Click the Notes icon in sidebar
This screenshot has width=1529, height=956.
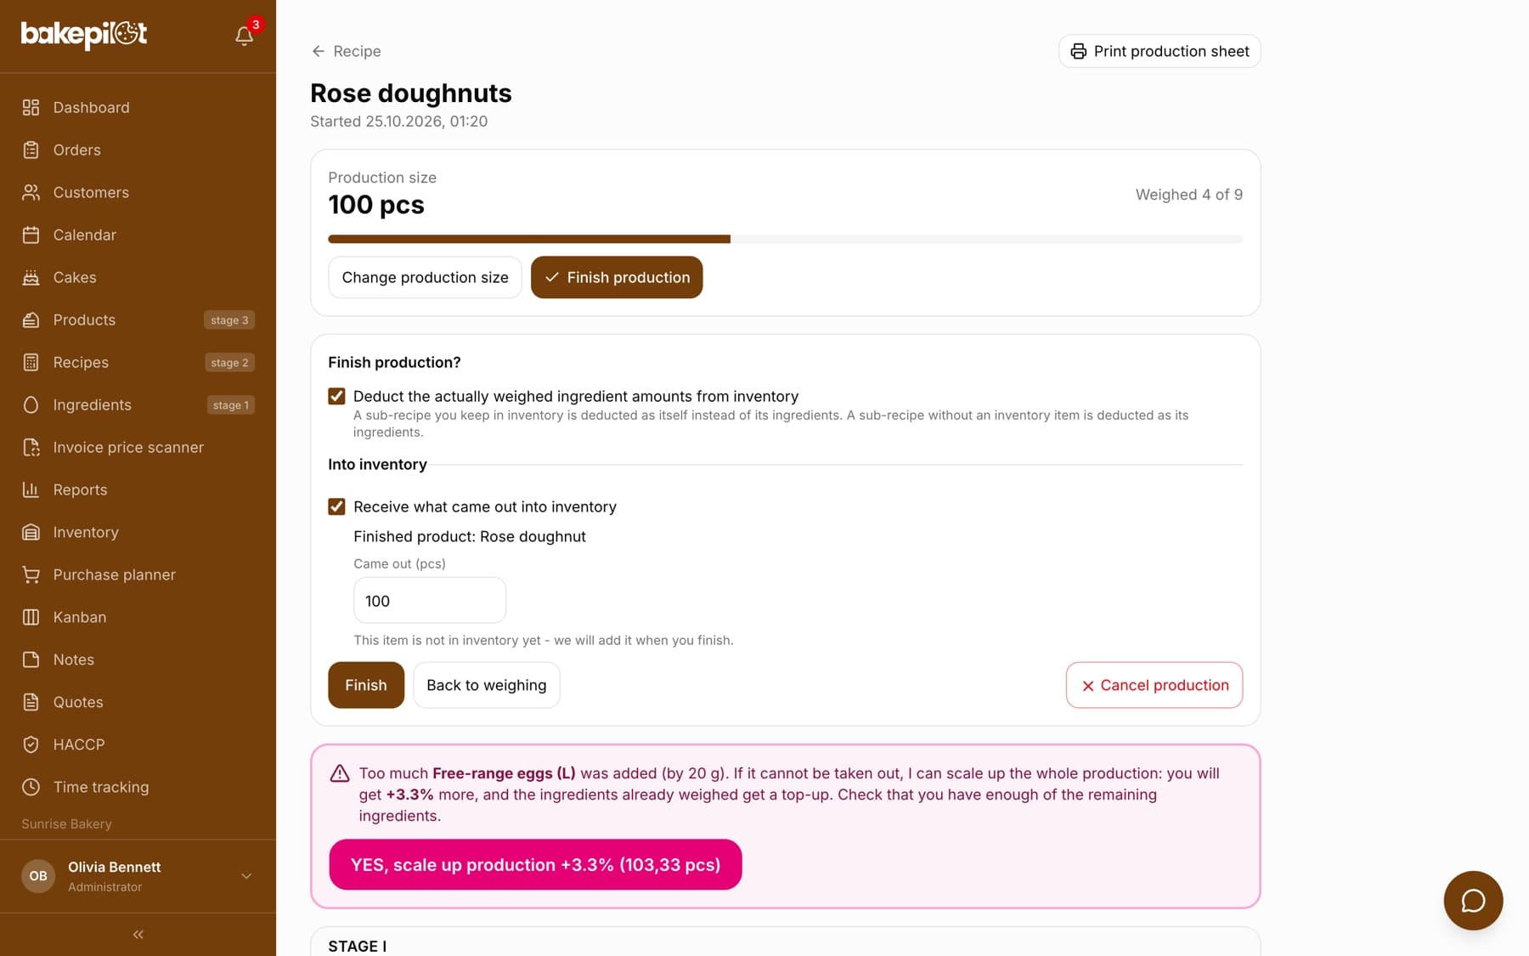[x=31, y=659]
